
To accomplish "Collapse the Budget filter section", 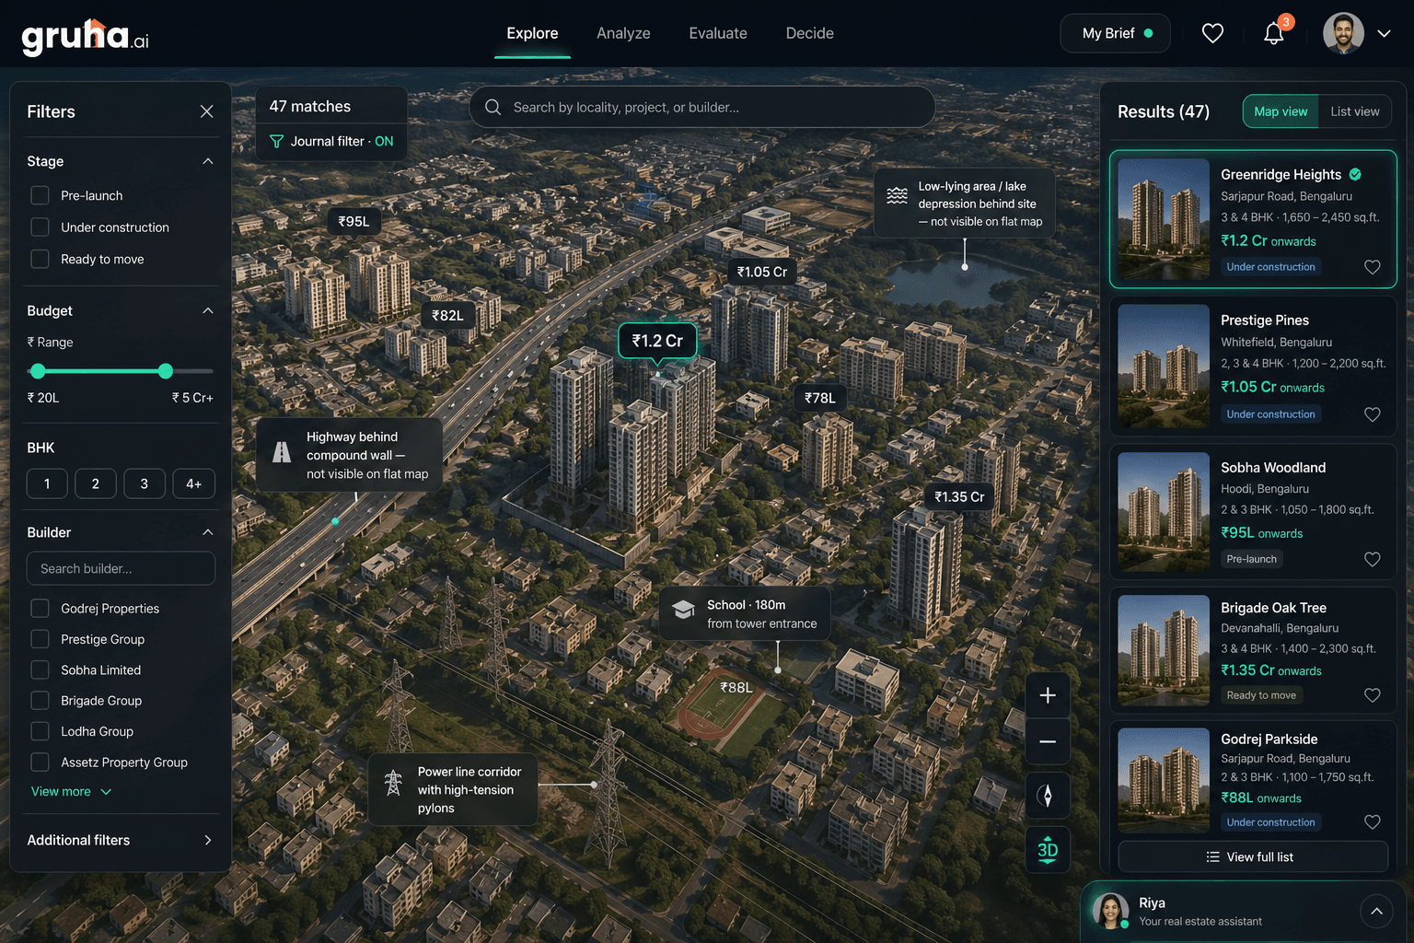I will click(x=208, y=310).
